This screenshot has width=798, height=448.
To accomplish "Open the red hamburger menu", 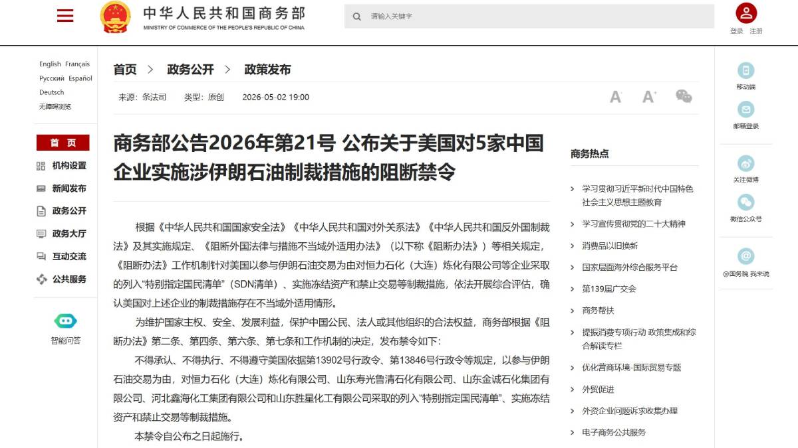I will coord(65,16).
